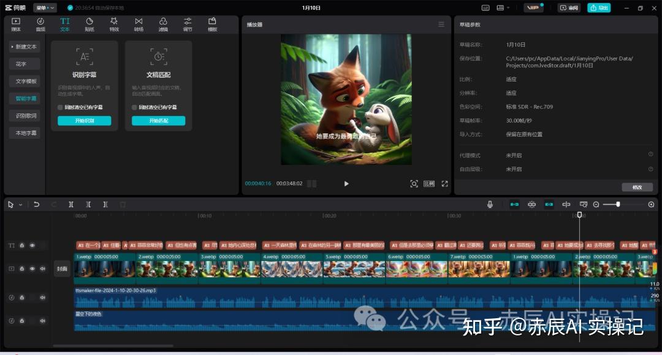Hide the main video track
The height and width of the screenshot is (355, 662).
pos(32,269)
